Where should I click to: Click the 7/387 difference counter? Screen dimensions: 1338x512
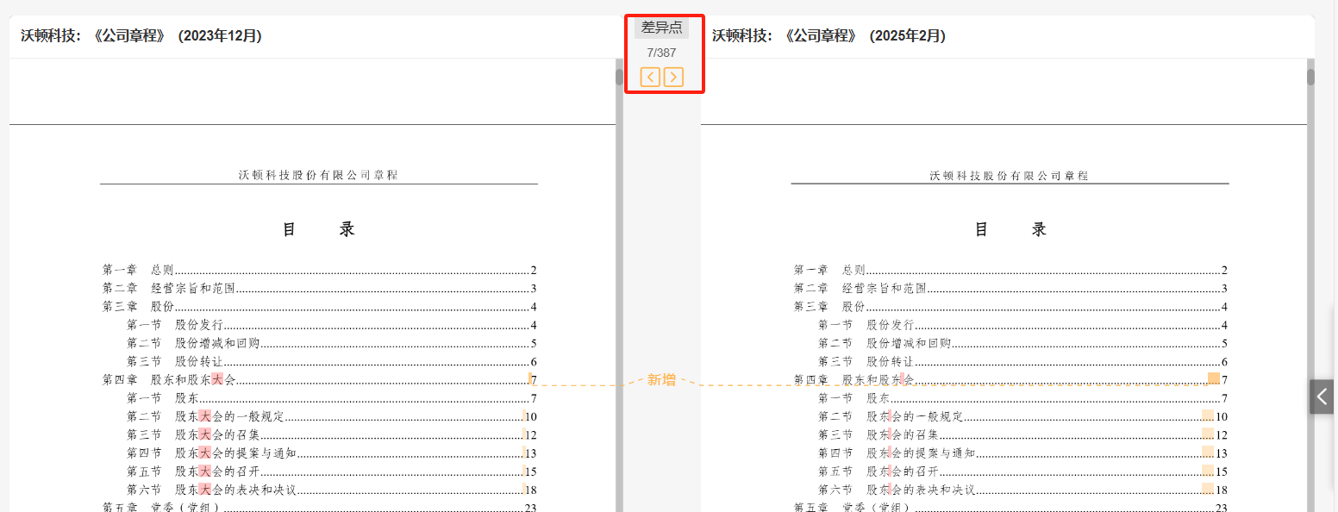point(662,53)
